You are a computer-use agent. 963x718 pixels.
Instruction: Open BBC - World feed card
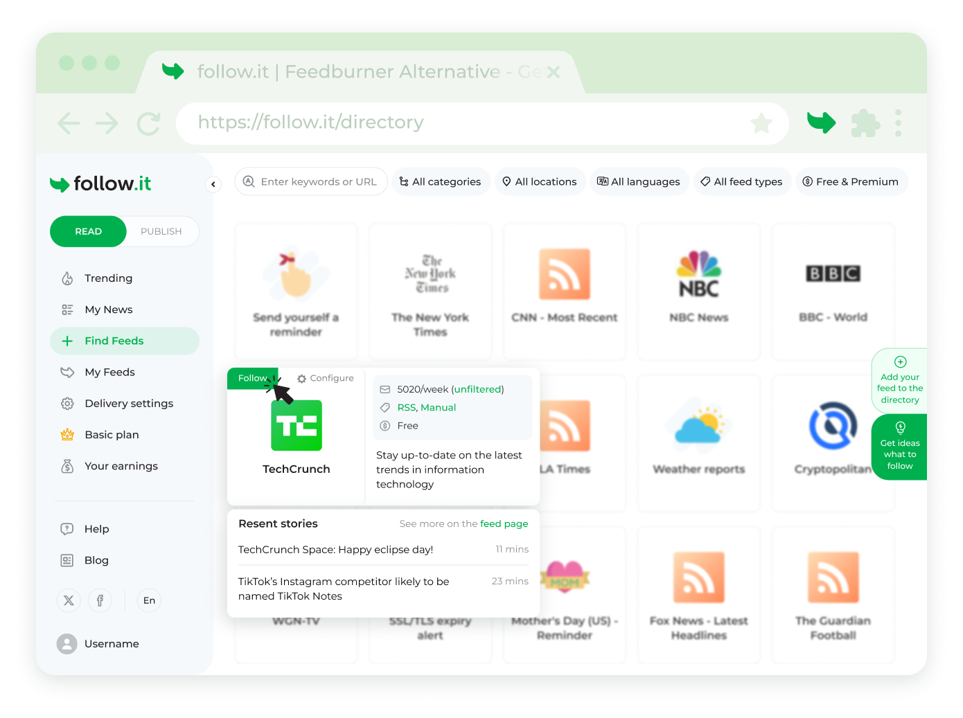click(x=833, y=291)
